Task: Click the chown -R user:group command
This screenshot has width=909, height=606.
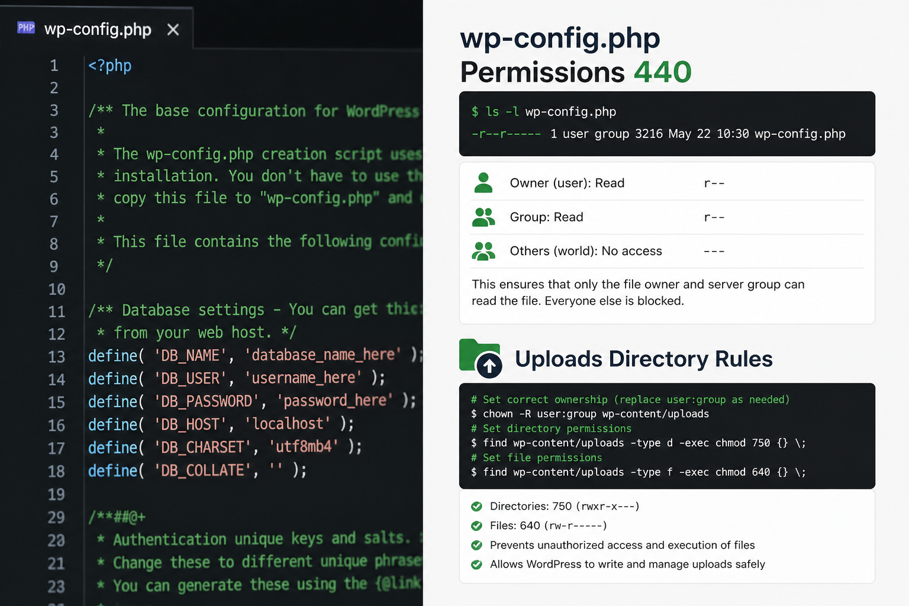Action: coord(590,414)
